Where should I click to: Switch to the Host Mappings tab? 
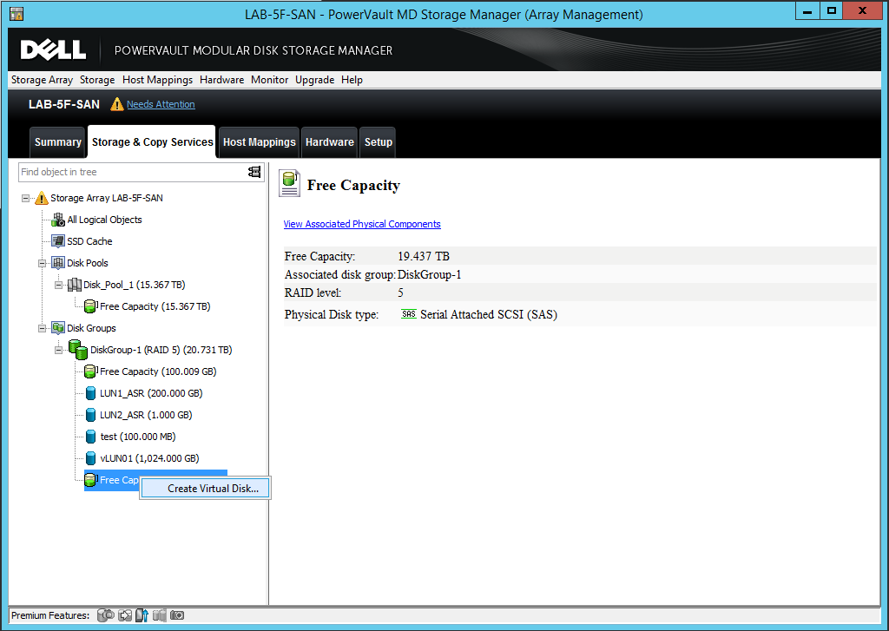click(258, 141)
